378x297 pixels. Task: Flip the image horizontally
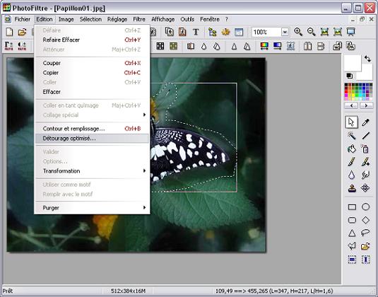pyautogui.click(x=307, y=46)
